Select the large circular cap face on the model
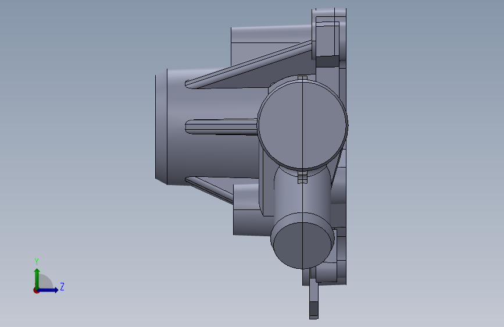The height and width of the screenshot is (327, 504). click(x=302, y=125)
